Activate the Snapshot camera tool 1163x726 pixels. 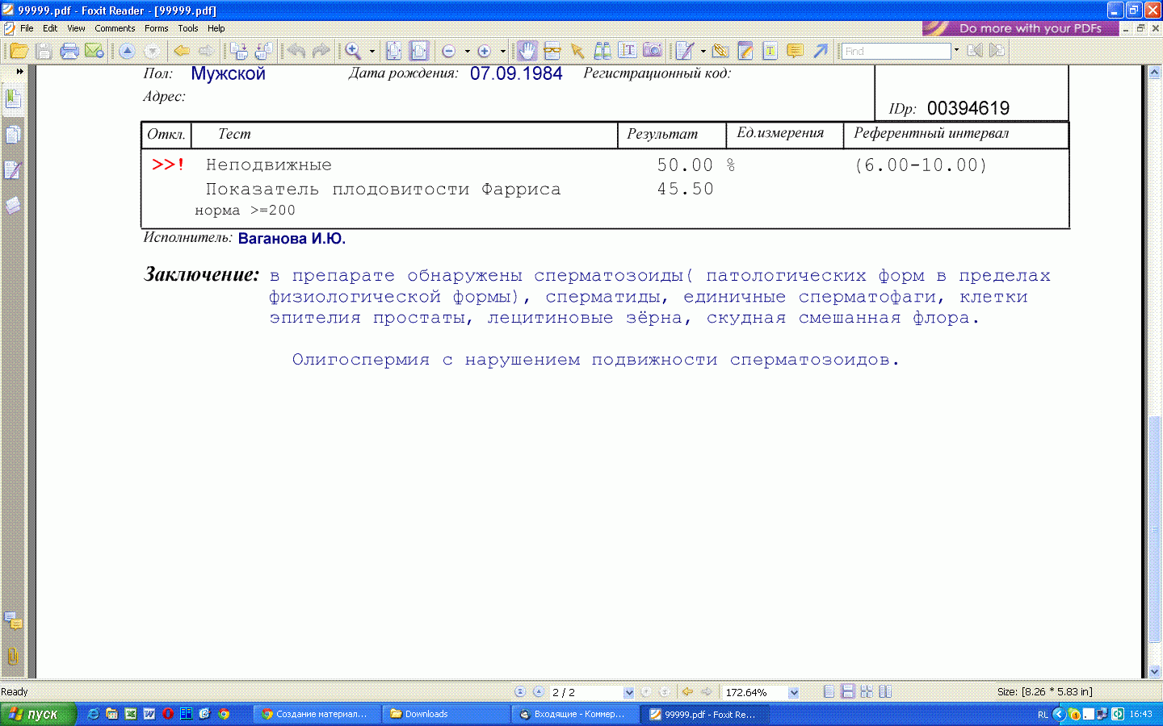tap(652, 51)
